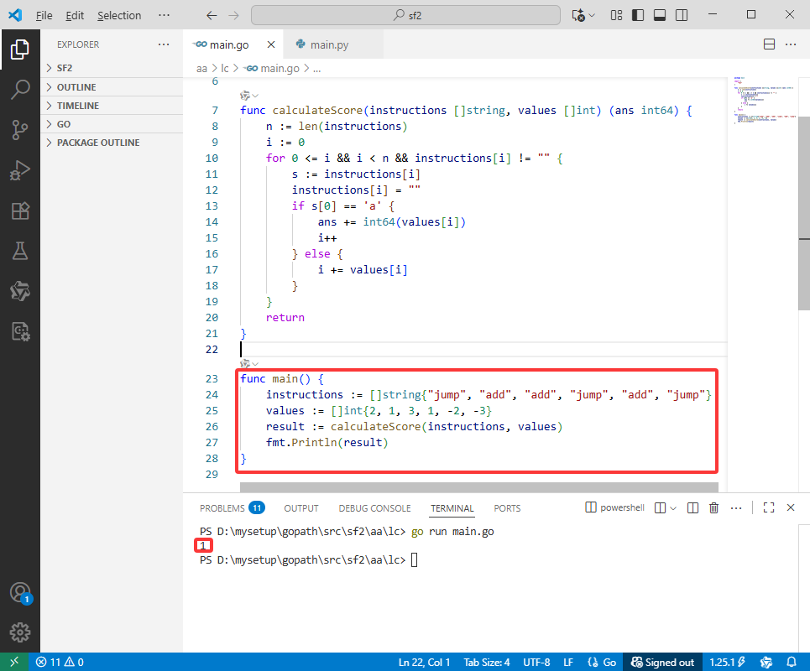Go forward with navigation arrow
This screenshot has width=810, height=671.
[233, 15]
